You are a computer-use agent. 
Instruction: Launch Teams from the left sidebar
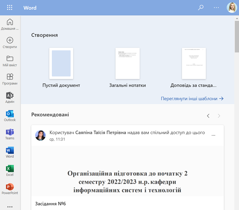click(10, 134)
